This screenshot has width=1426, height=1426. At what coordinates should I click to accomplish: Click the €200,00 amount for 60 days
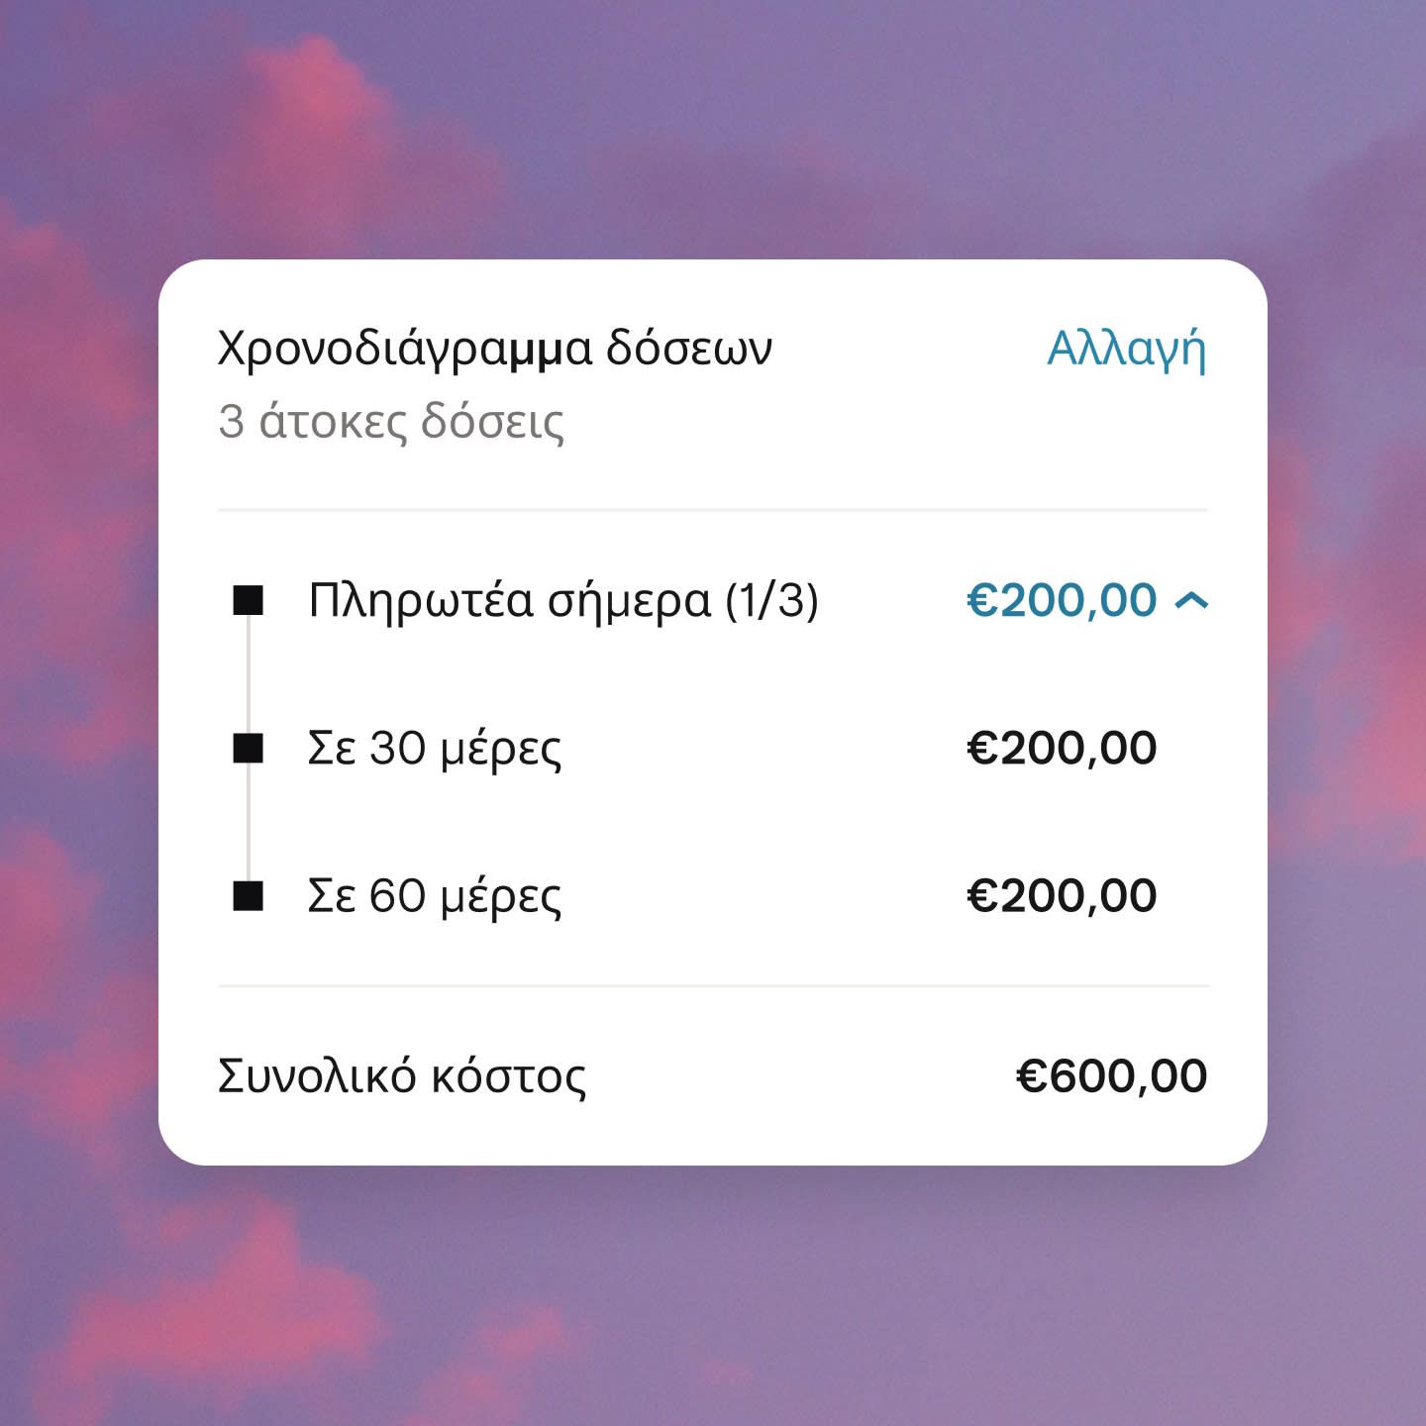[1061, 896]
